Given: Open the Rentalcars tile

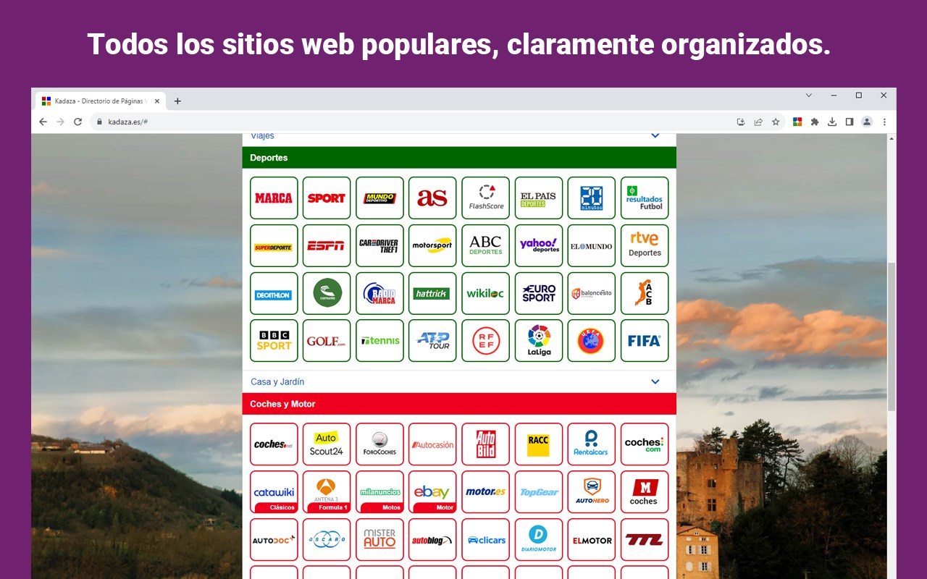Looking at the screenshot, I should pyautogui.click(x=592, y=444).
